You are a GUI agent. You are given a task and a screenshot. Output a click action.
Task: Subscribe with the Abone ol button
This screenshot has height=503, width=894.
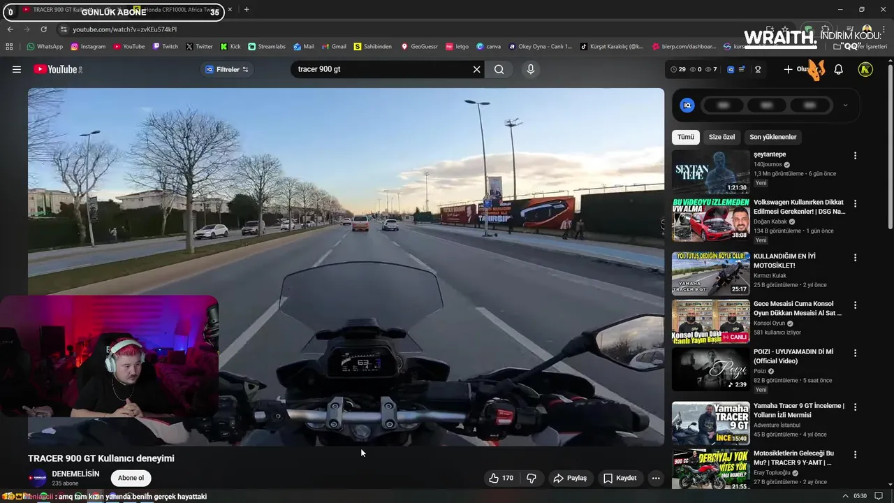tap(131, 478)
